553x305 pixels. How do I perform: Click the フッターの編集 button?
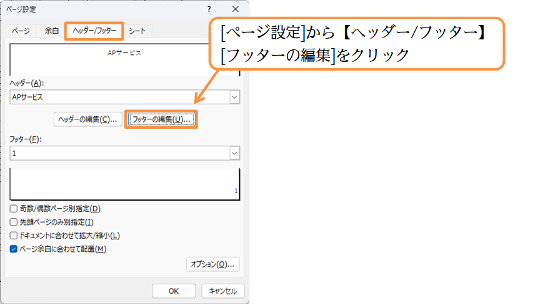[161, 119]
